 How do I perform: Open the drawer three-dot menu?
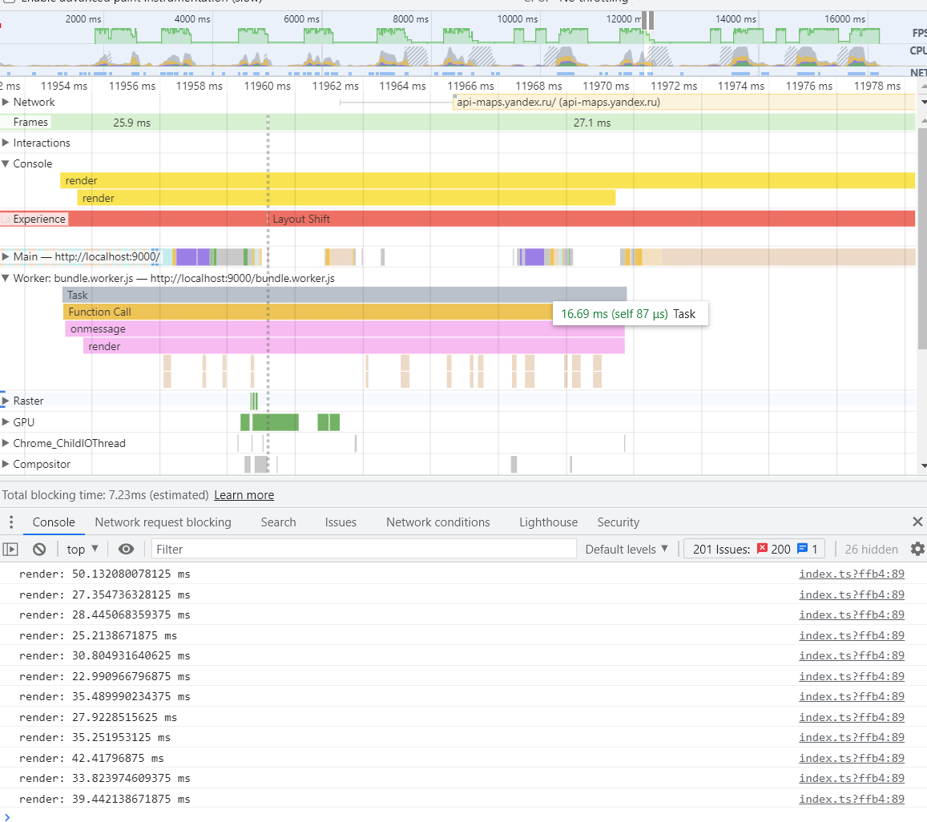pyautogui.click(x=10, y=522)
